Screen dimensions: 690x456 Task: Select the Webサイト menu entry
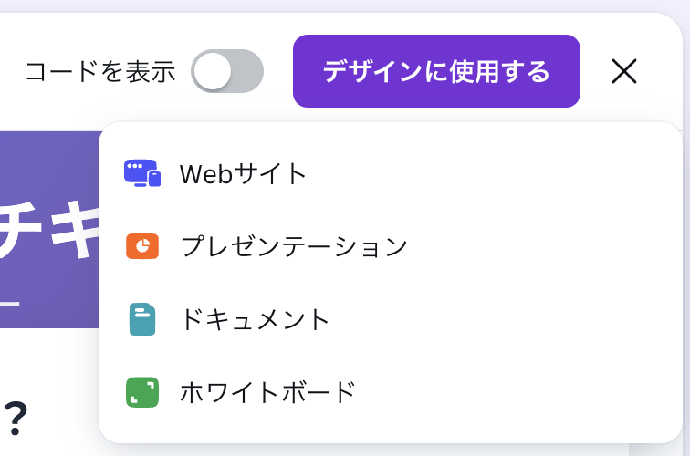pos(391,173)
